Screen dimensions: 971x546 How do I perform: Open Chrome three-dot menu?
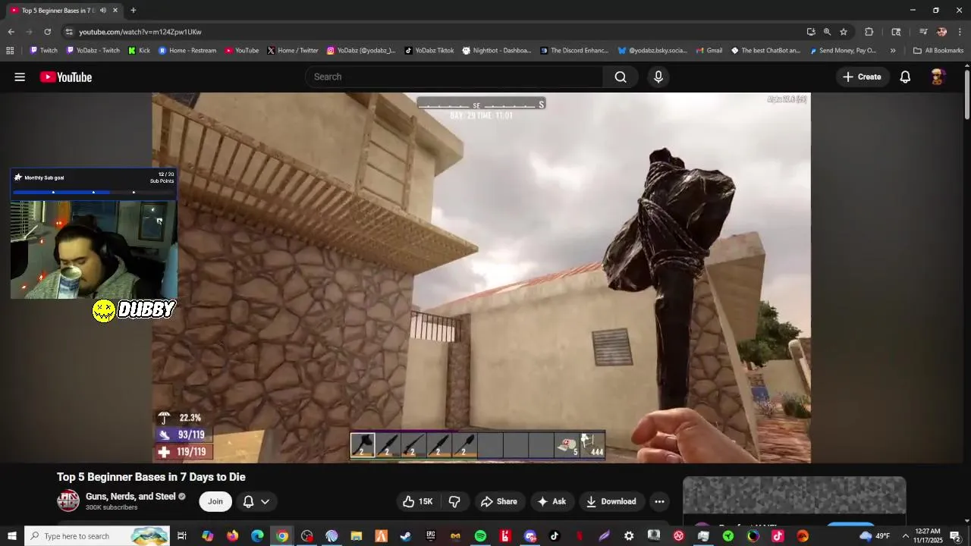(960, 32)
